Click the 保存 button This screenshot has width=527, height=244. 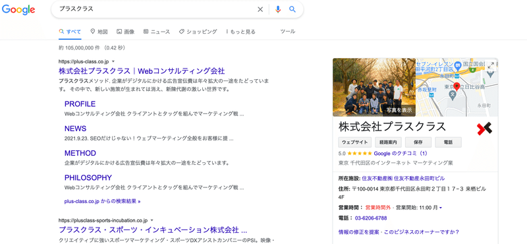click(x=418, y=142)
